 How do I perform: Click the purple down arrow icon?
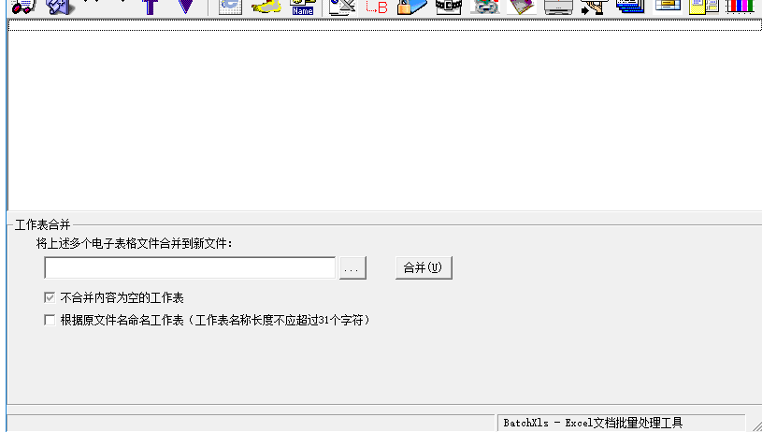coord(186,7)
